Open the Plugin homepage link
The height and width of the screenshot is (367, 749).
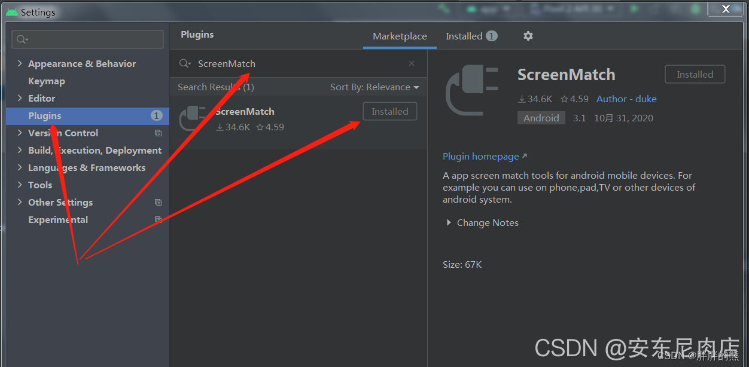tap(481, 156)
